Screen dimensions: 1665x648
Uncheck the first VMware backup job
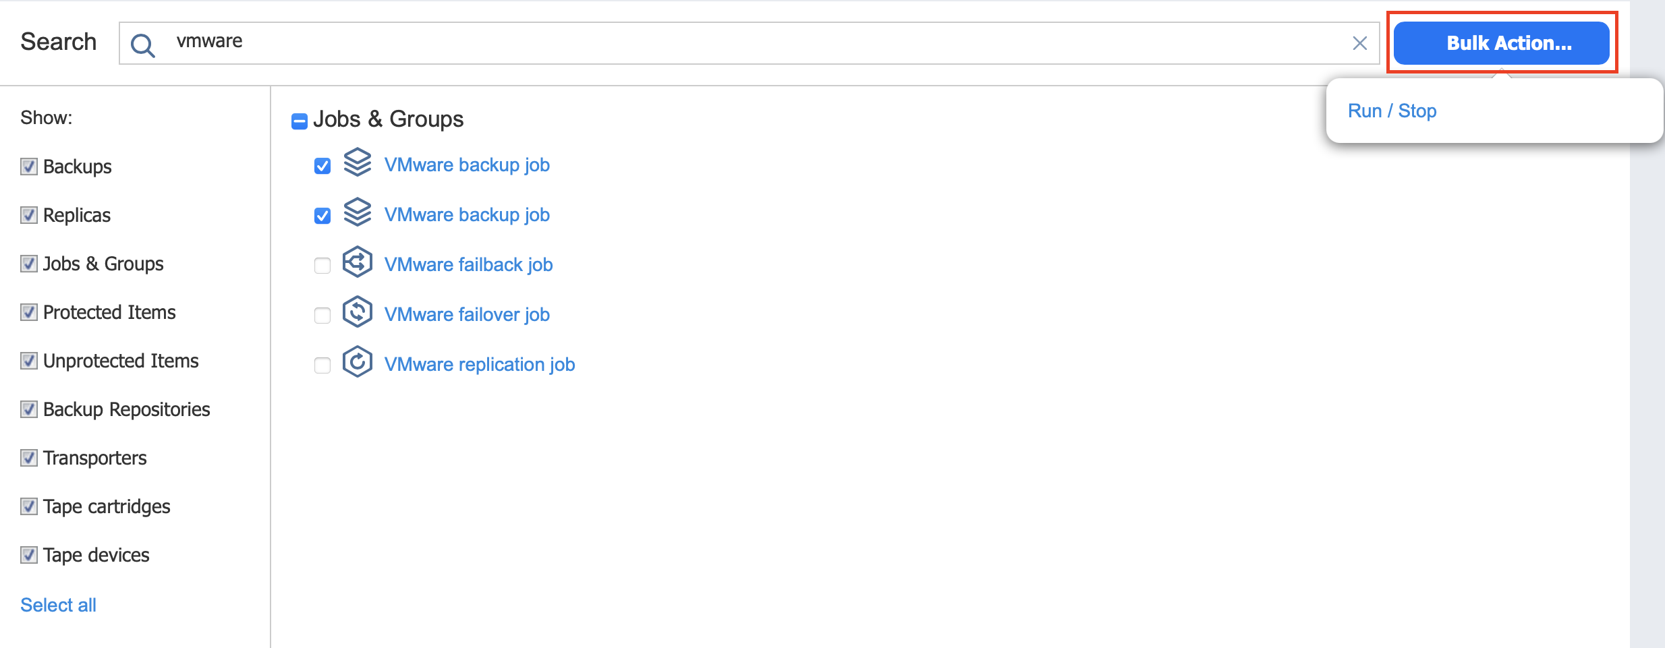pos(322,166)
